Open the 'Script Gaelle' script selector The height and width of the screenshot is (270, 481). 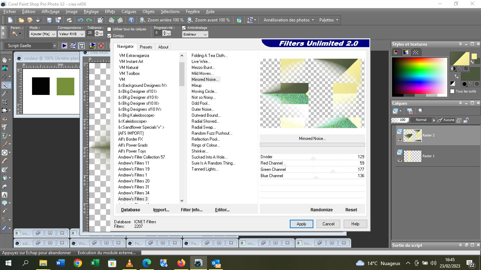tap(31, 46)
